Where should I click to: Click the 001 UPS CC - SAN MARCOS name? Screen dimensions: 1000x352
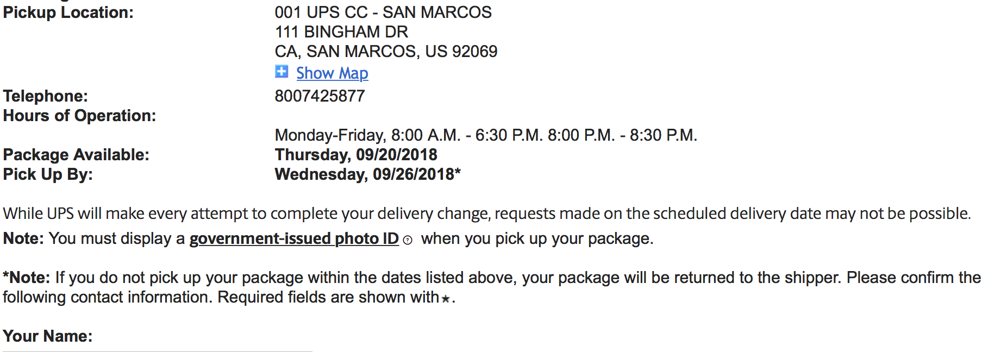(383, 12)
